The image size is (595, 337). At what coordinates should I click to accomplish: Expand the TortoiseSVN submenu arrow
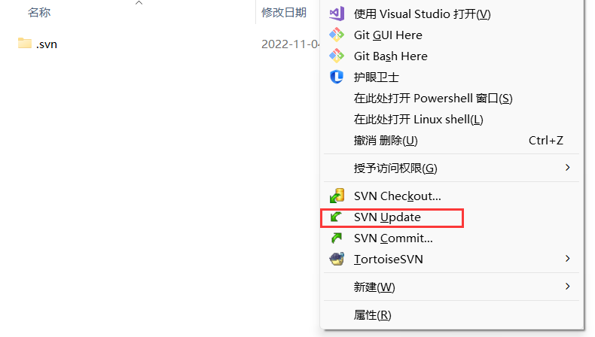[x=568, y=259]
